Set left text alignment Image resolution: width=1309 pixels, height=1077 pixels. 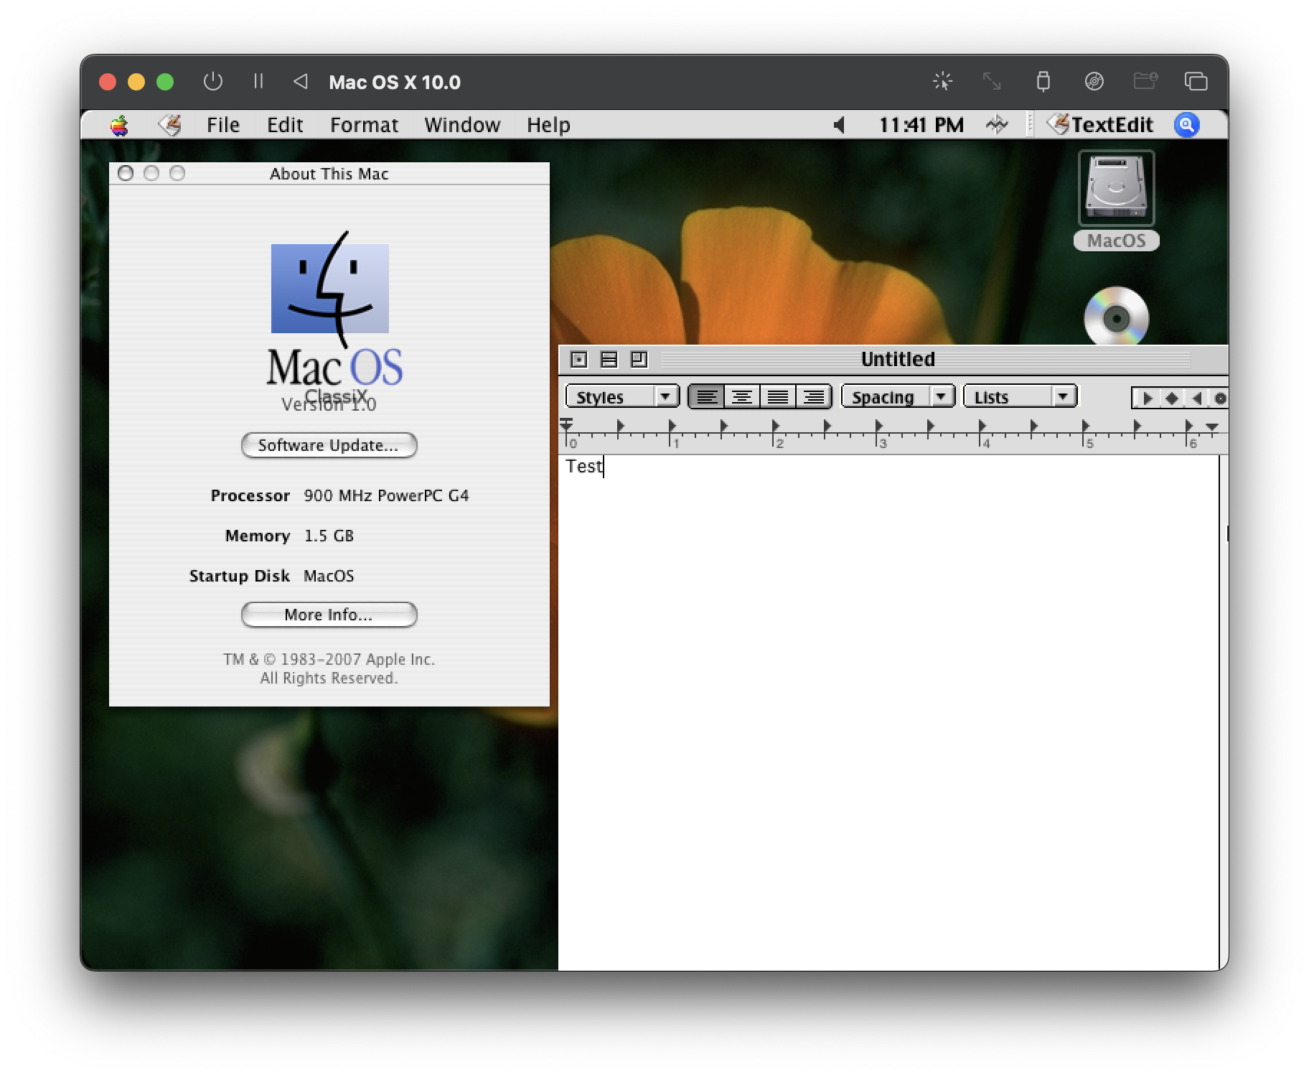(706, 396)
